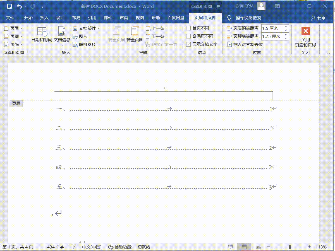Click the Save icon in title bar
This screenshot has width=335, height=251.
pos(9,6)
